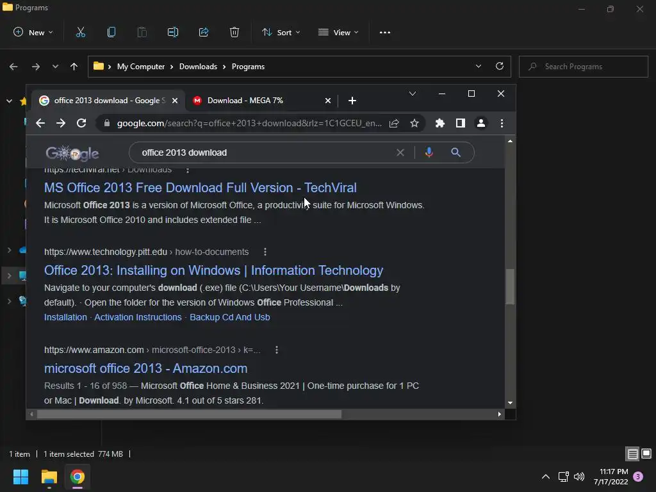Open the View dropdown
656x492 pixels.
click(x=338, y=32)
